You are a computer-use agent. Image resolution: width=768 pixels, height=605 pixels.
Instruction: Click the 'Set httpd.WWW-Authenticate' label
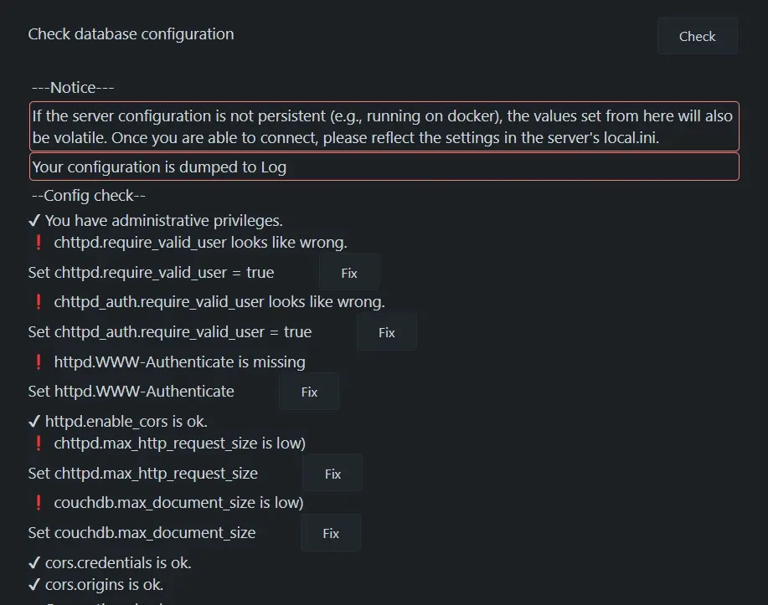(x=131, y=392)
